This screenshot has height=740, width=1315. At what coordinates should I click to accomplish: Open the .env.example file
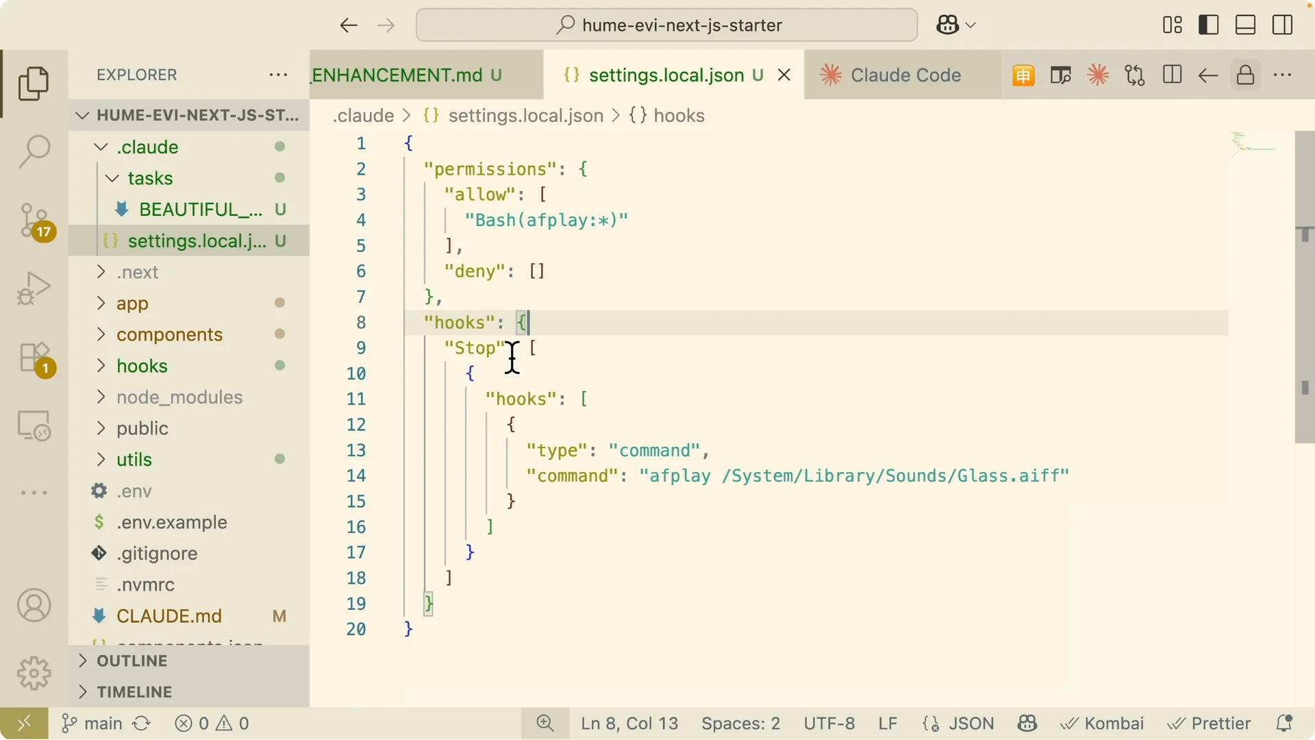(x=189, y=522)
